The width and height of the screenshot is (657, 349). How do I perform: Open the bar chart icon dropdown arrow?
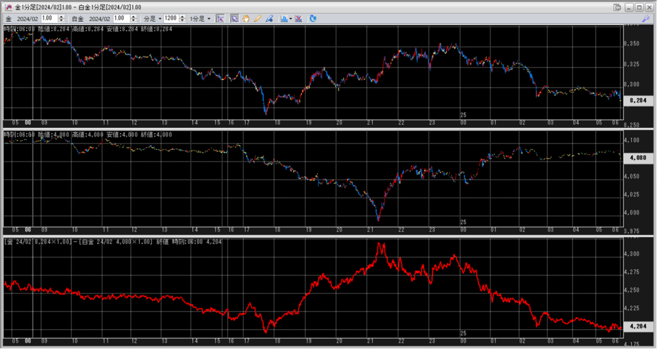(291, 19)
